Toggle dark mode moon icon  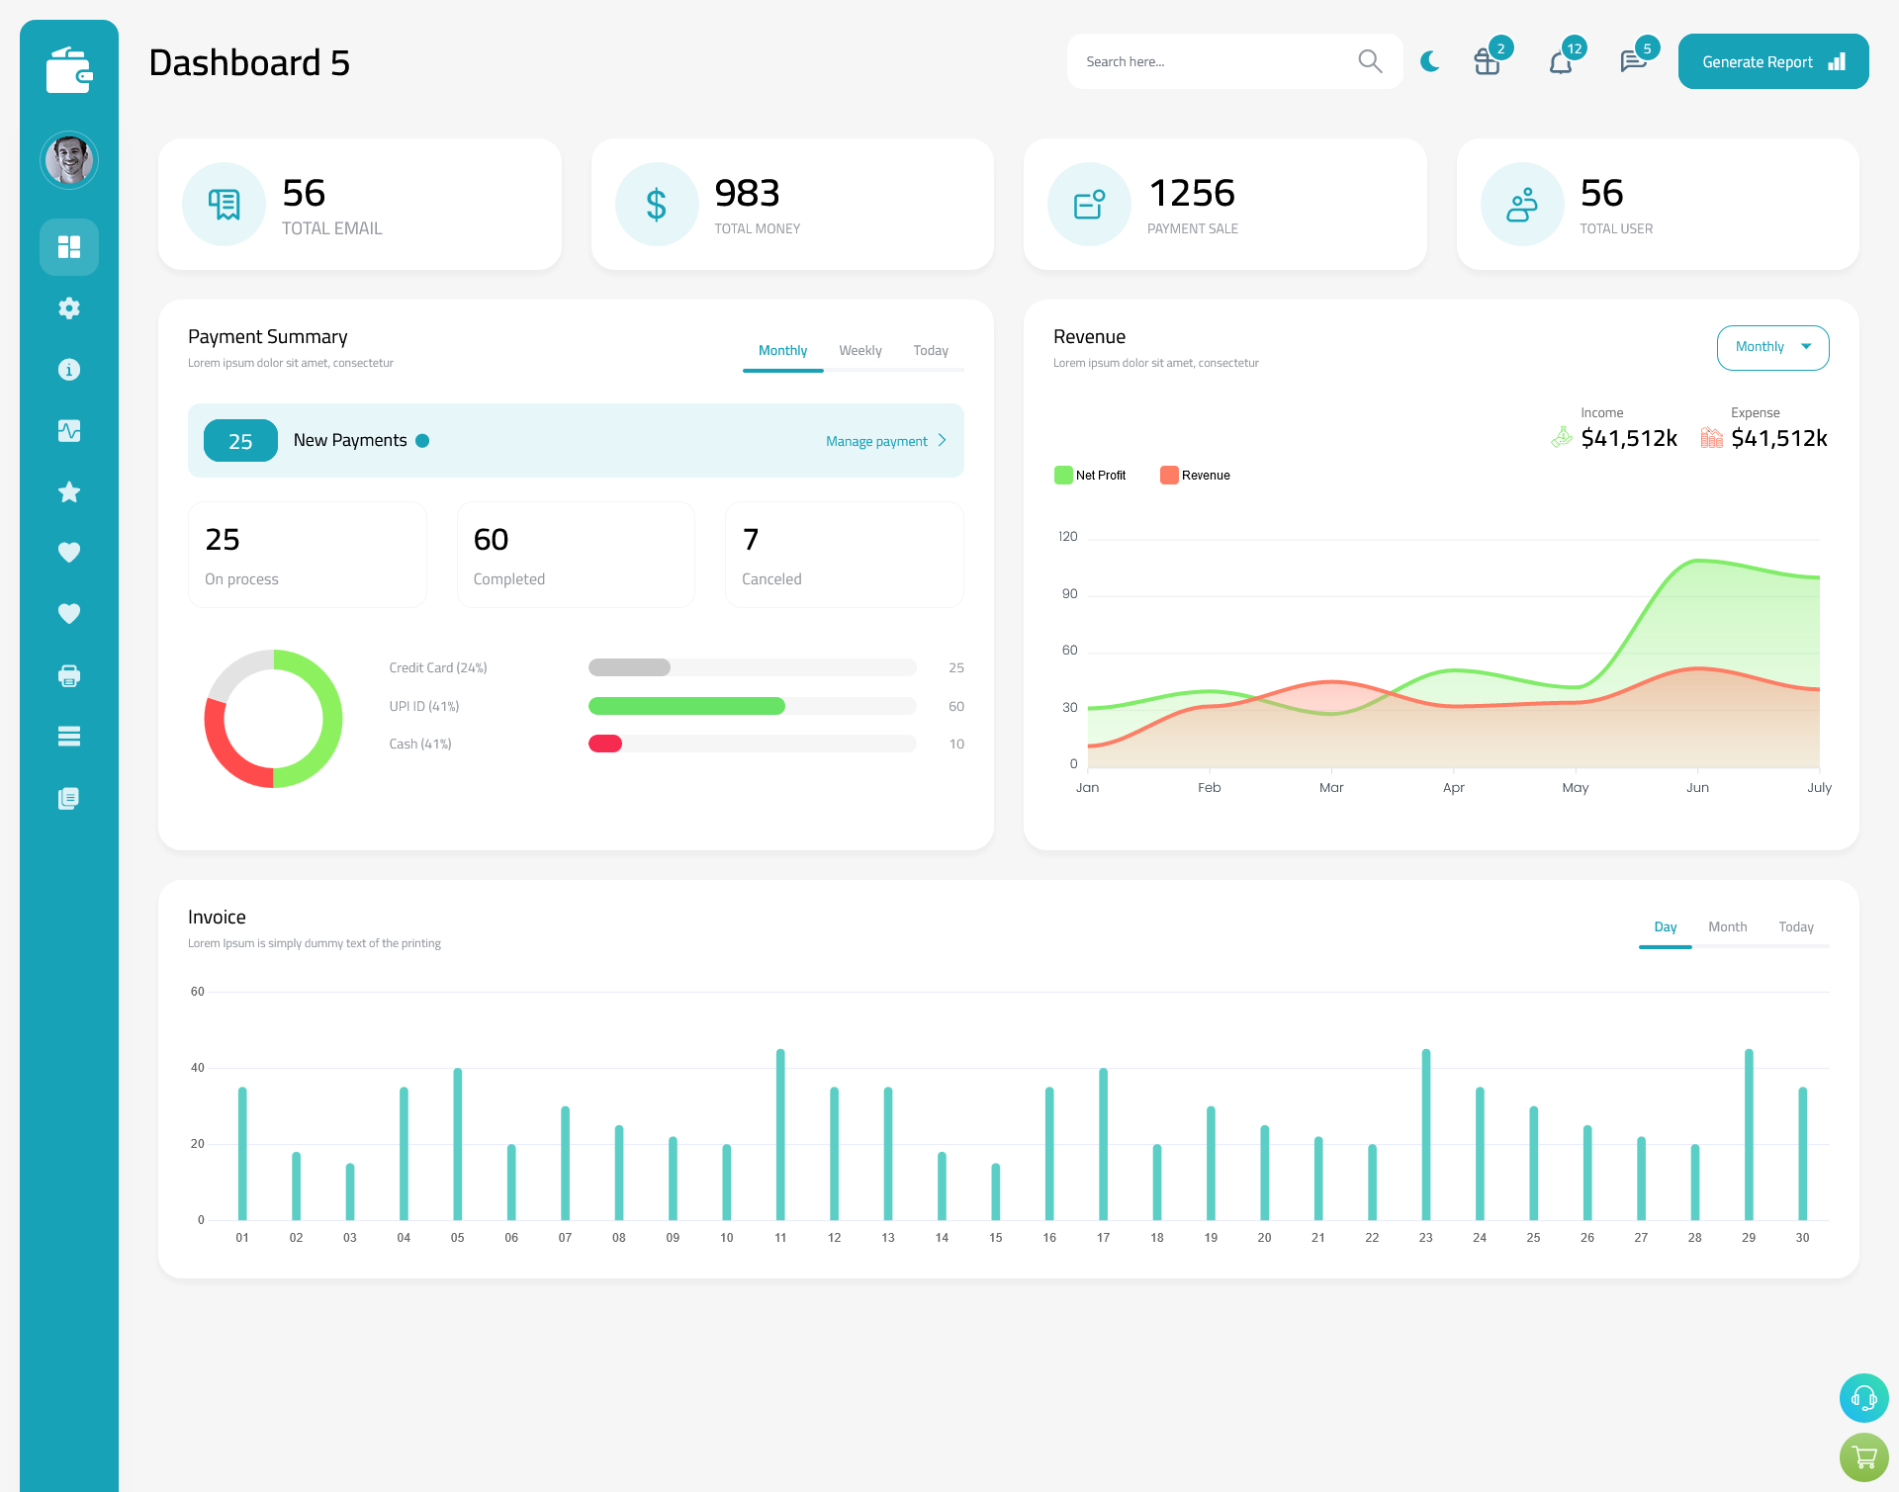point(1430,60)
